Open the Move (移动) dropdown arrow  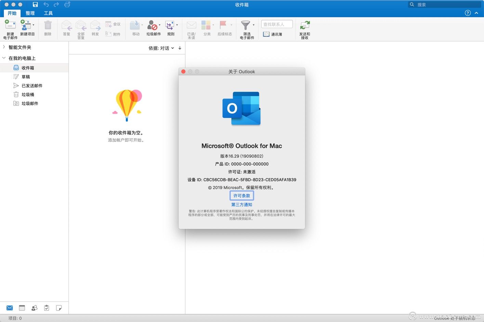[142, 25]
